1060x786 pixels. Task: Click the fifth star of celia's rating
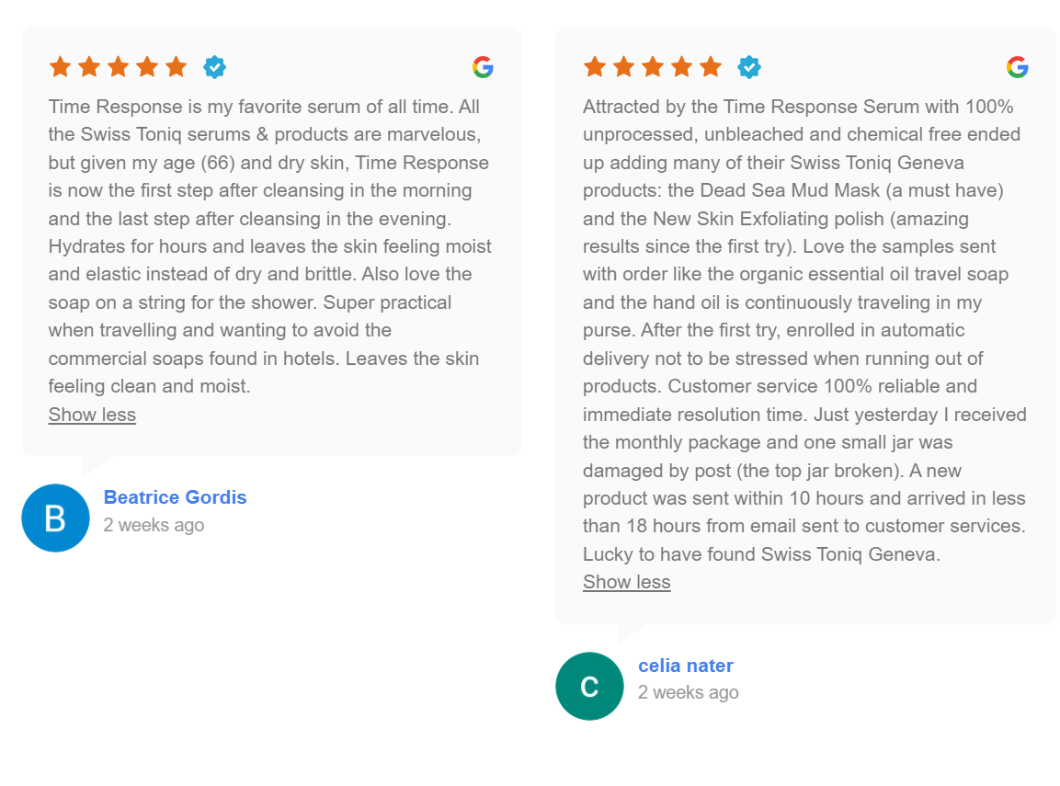711,67
